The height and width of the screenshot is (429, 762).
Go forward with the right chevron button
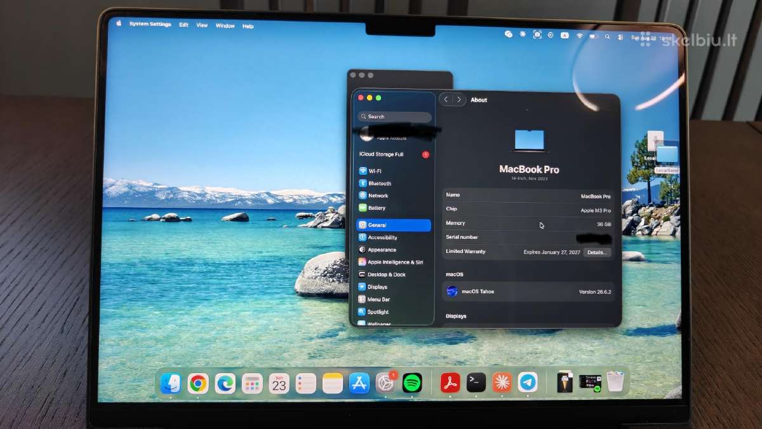coord(459,100)
